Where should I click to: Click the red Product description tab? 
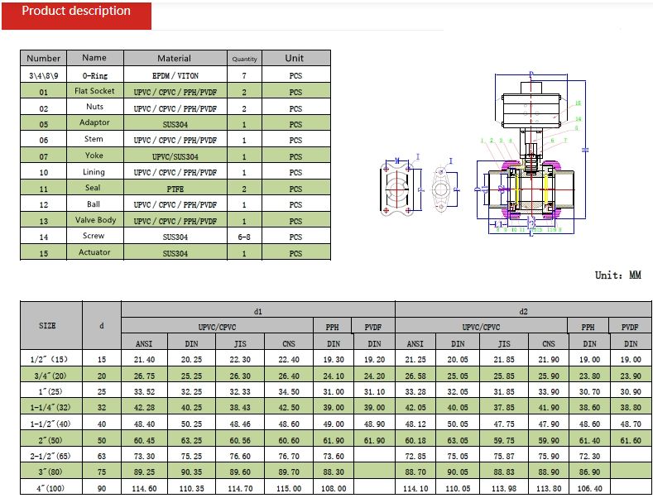tap(76, 12)
